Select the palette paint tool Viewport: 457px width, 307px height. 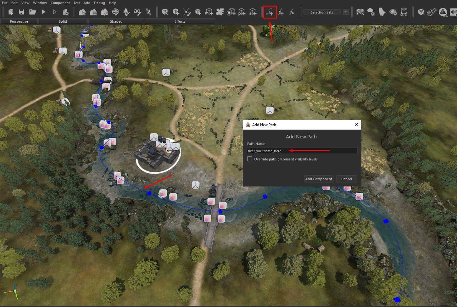click(x=115, y=12)
